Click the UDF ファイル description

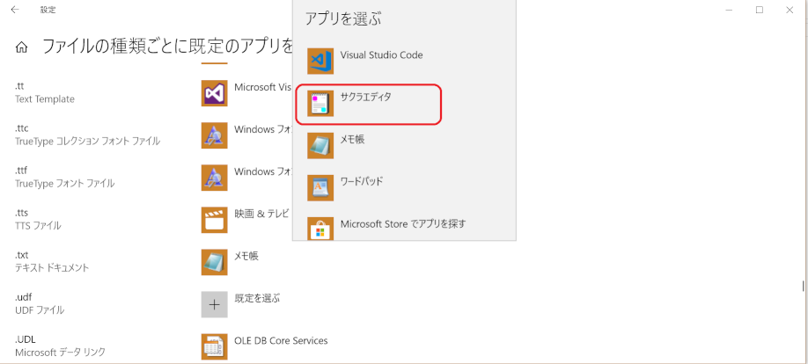[x=40, y=310]
